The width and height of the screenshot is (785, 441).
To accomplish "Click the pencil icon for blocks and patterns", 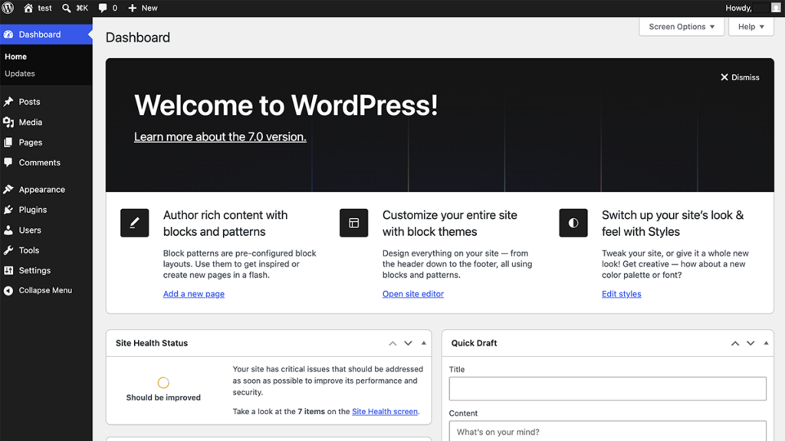I will 134,223.
